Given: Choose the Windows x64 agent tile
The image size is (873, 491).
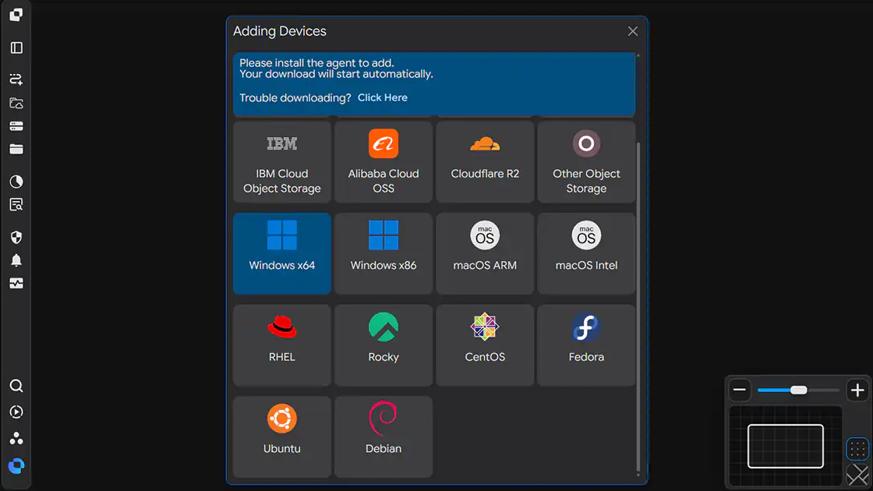Looking at the screenshot, I should (281, 254).
